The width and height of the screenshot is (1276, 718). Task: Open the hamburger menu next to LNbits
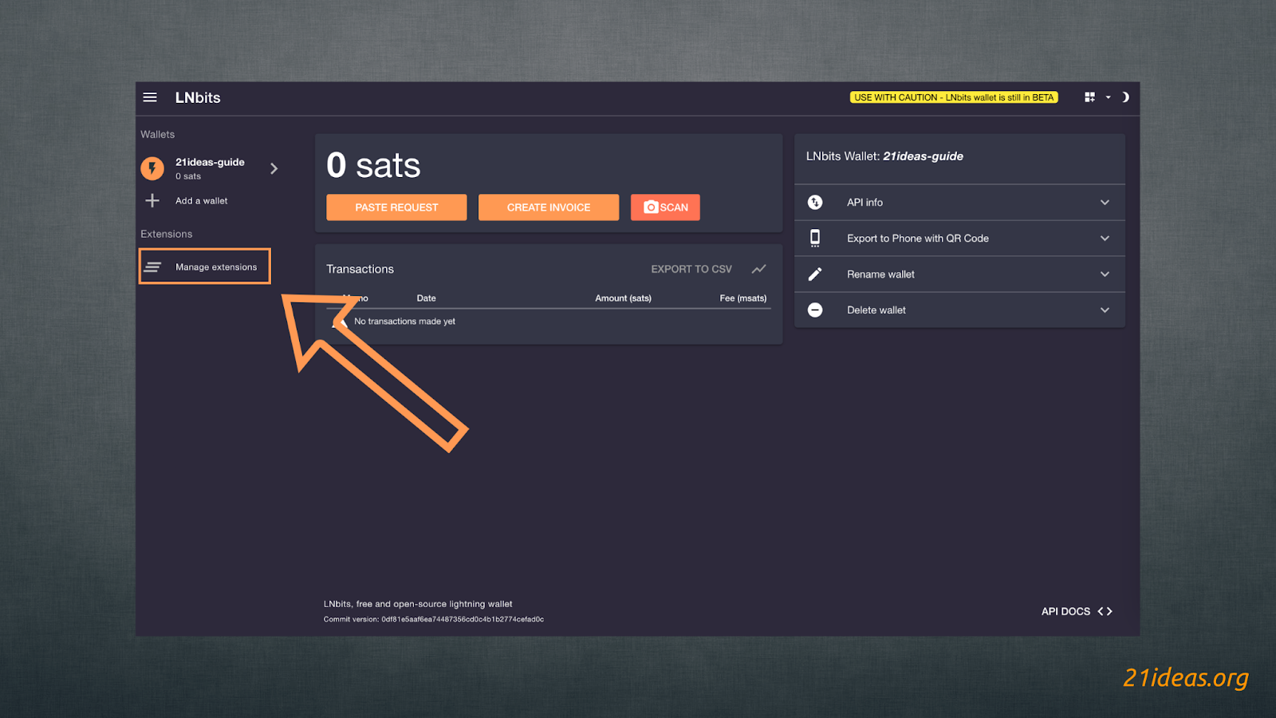click(150, 97)
